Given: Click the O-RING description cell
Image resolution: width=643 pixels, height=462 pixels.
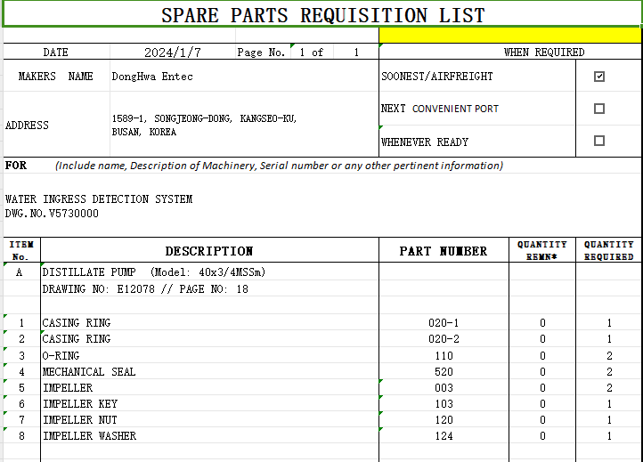Looking at the screenshot, I should (61, 355).
